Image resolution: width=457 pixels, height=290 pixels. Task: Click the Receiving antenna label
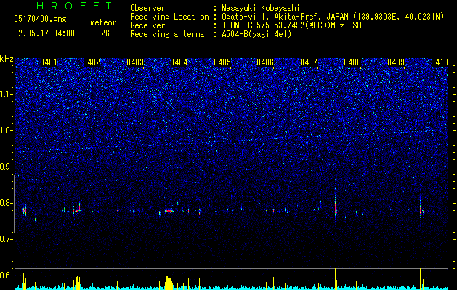tap(167, 34)
